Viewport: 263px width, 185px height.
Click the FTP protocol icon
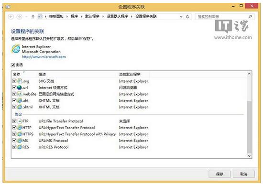(20, 121)
